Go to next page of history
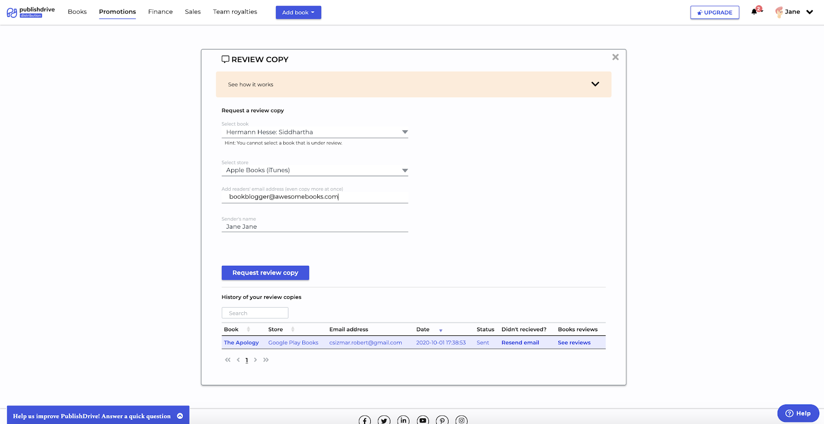Viewport: 824px width, 424px height. [x=255, y=360]
